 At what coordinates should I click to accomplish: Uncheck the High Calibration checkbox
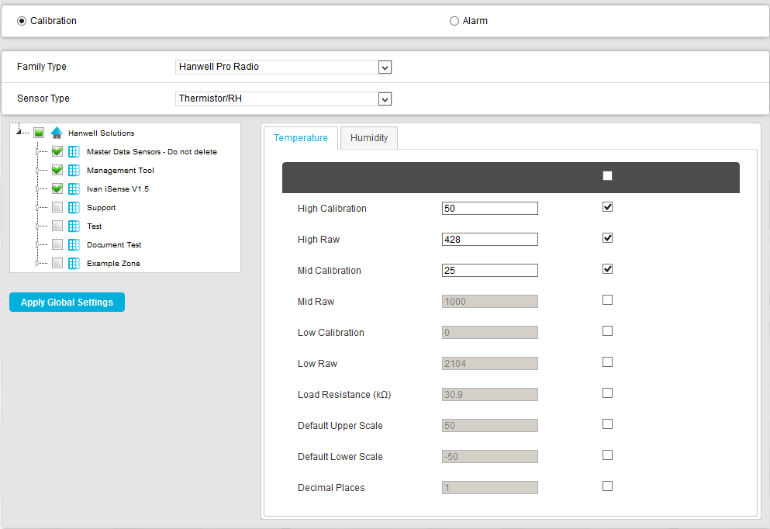[x=607, y=207]
